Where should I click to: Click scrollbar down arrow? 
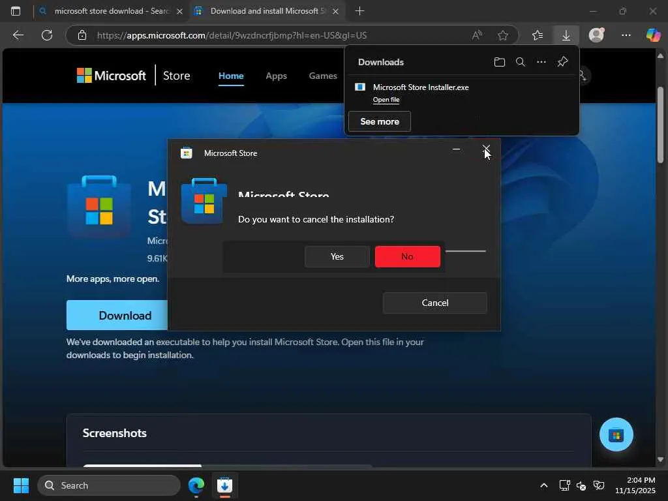pyautogui.click(x=660, y=459)
